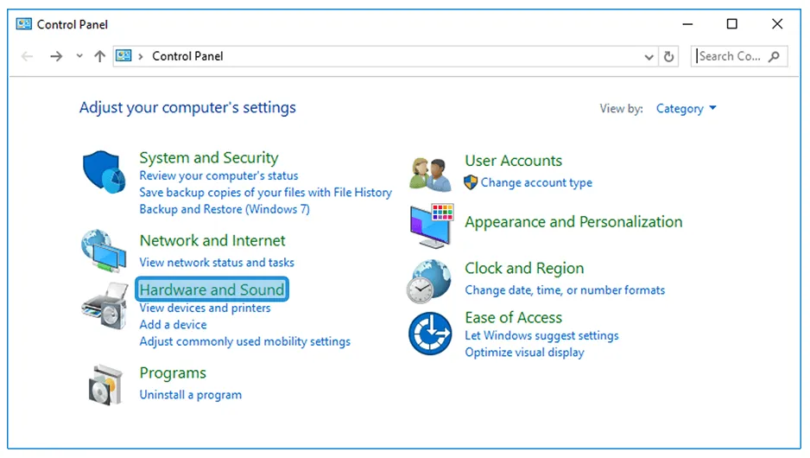810x458 pixels.
Task: Open Network and Internet category
Action: [x=212, y=240]
